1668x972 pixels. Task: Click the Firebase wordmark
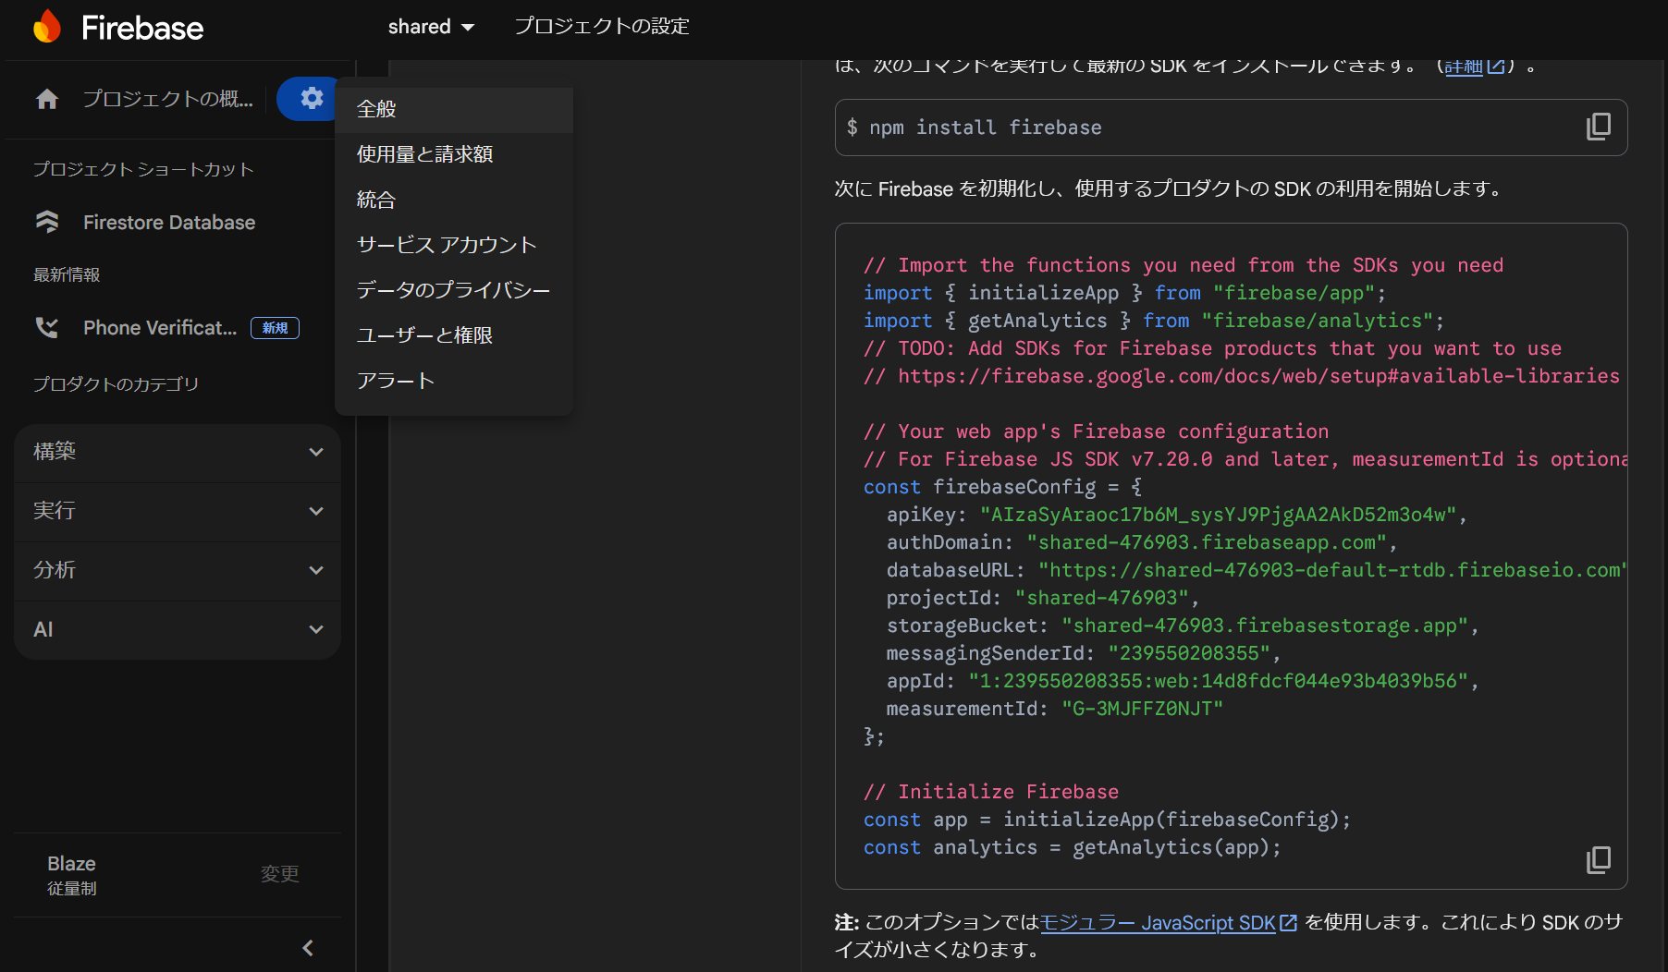click(x=142, y=28)
